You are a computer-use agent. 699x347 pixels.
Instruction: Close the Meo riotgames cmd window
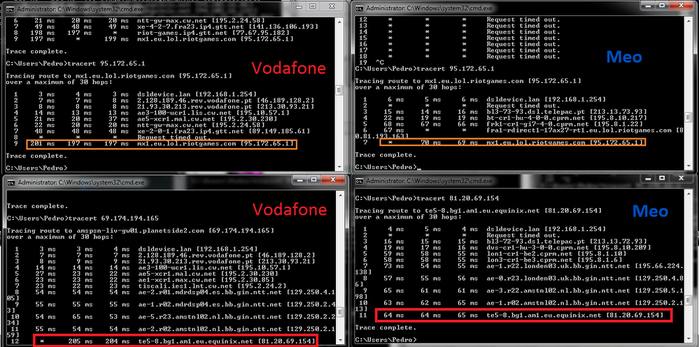tap(682, 6)
